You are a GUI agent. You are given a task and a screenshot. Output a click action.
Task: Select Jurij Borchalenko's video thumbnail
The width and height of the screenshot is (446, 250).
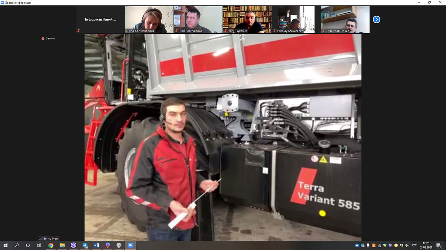[x=198, y=19]
